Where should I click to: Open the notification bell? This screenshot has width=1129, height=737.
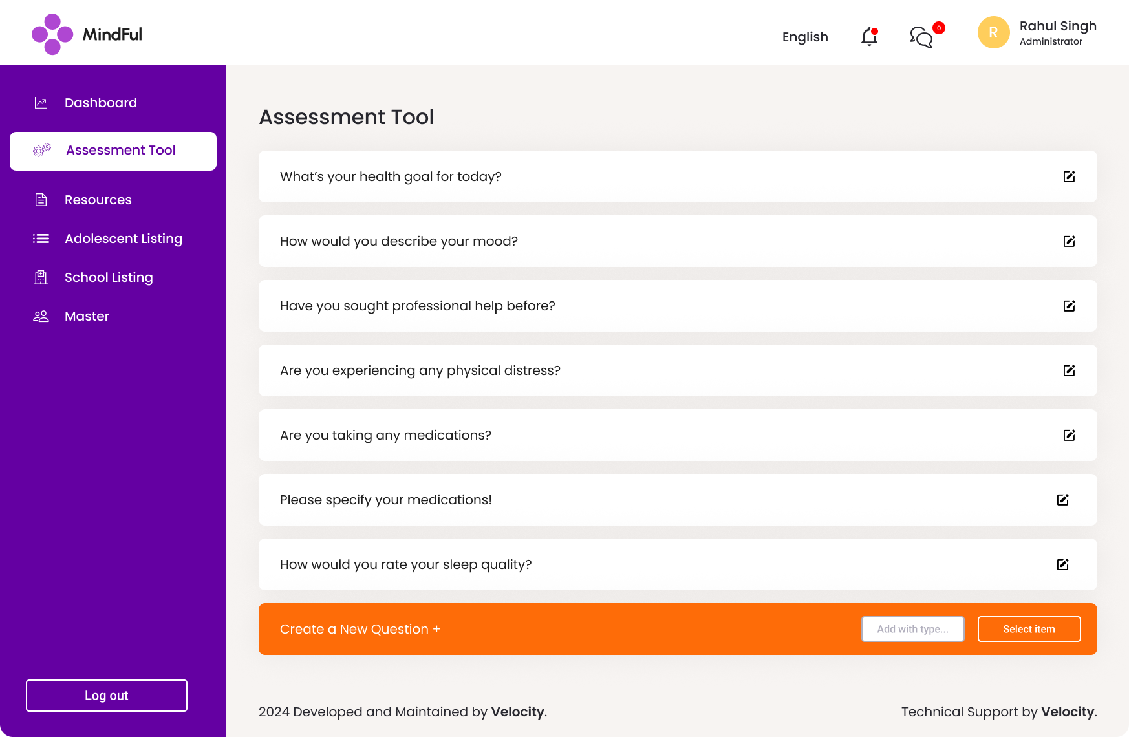point(868,37)
